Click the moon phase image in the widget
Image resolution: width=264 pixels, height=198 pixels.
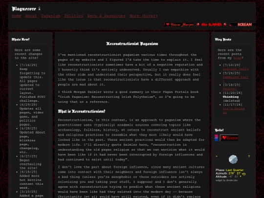(x=233, y=159)
